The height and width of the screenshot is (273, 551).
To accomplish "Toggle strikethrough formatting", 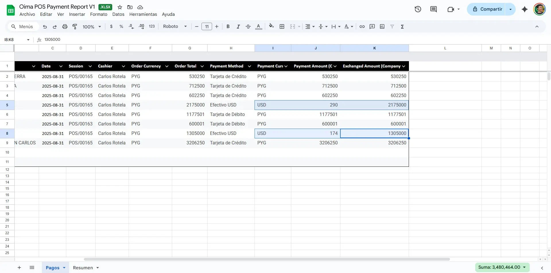I will [x=248, y=26].
